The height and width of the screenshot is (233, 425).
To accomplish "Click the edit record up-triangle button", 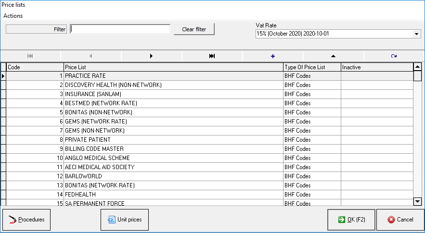I will 333,56.
